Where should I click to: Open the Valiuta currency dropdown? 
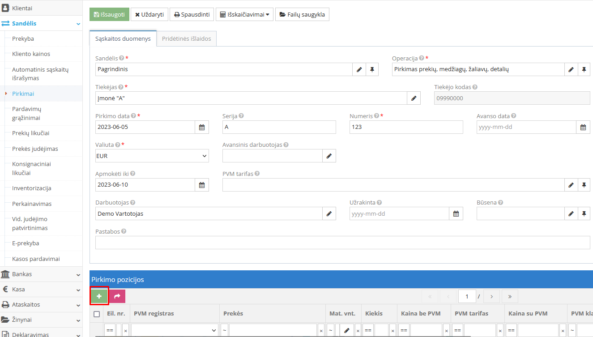coord(152,156)
